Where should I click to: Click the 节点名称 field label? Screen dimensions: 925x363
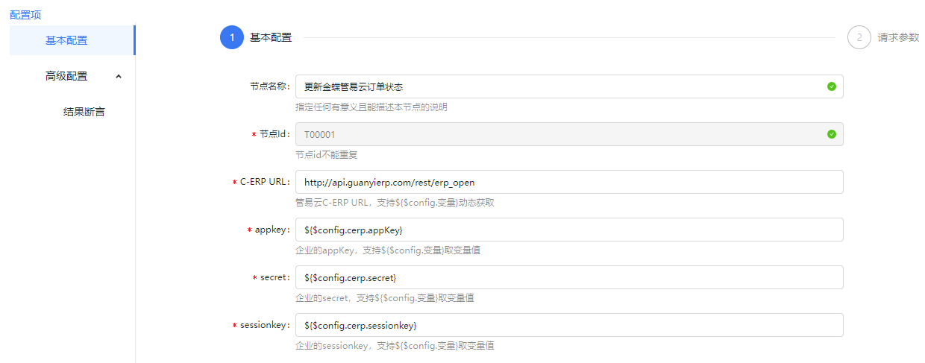[x=269, y=86]
